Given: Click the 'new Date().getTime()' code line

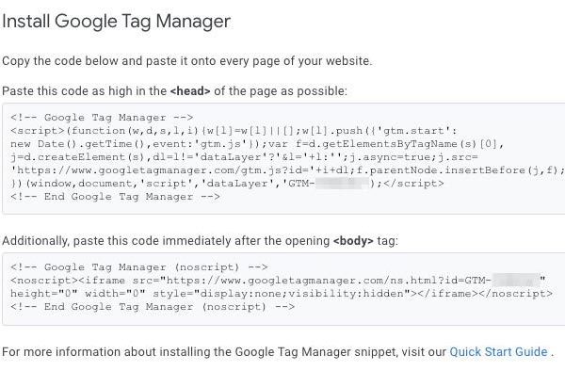Looking at the screenshot, I should tap(257, 144).
